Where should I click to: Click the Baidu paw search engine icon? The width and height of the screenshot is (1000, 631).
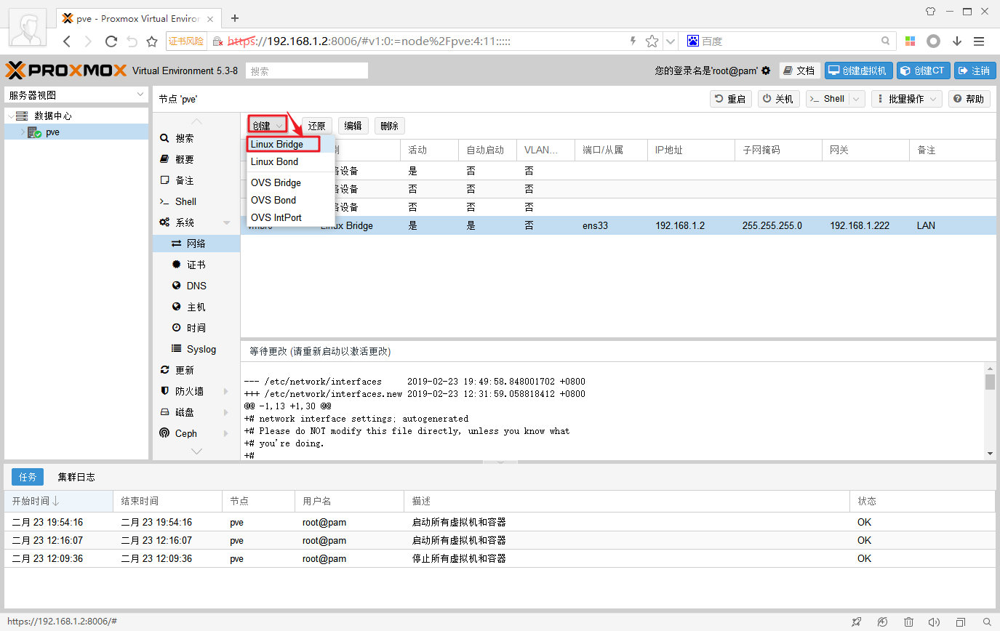pos(692,41)
